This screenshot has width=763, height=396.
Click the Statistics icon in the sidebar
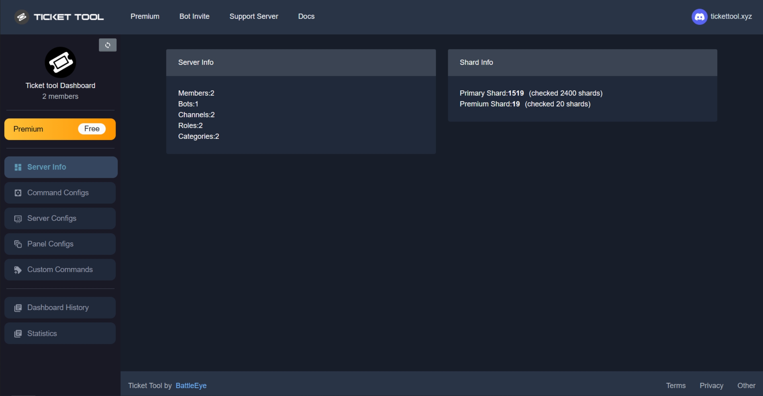pos(18,333)
